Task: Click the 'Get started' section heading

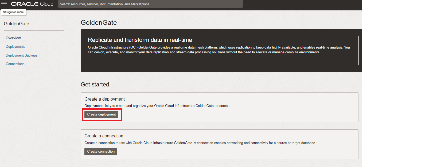Action: tap(95, 85)
